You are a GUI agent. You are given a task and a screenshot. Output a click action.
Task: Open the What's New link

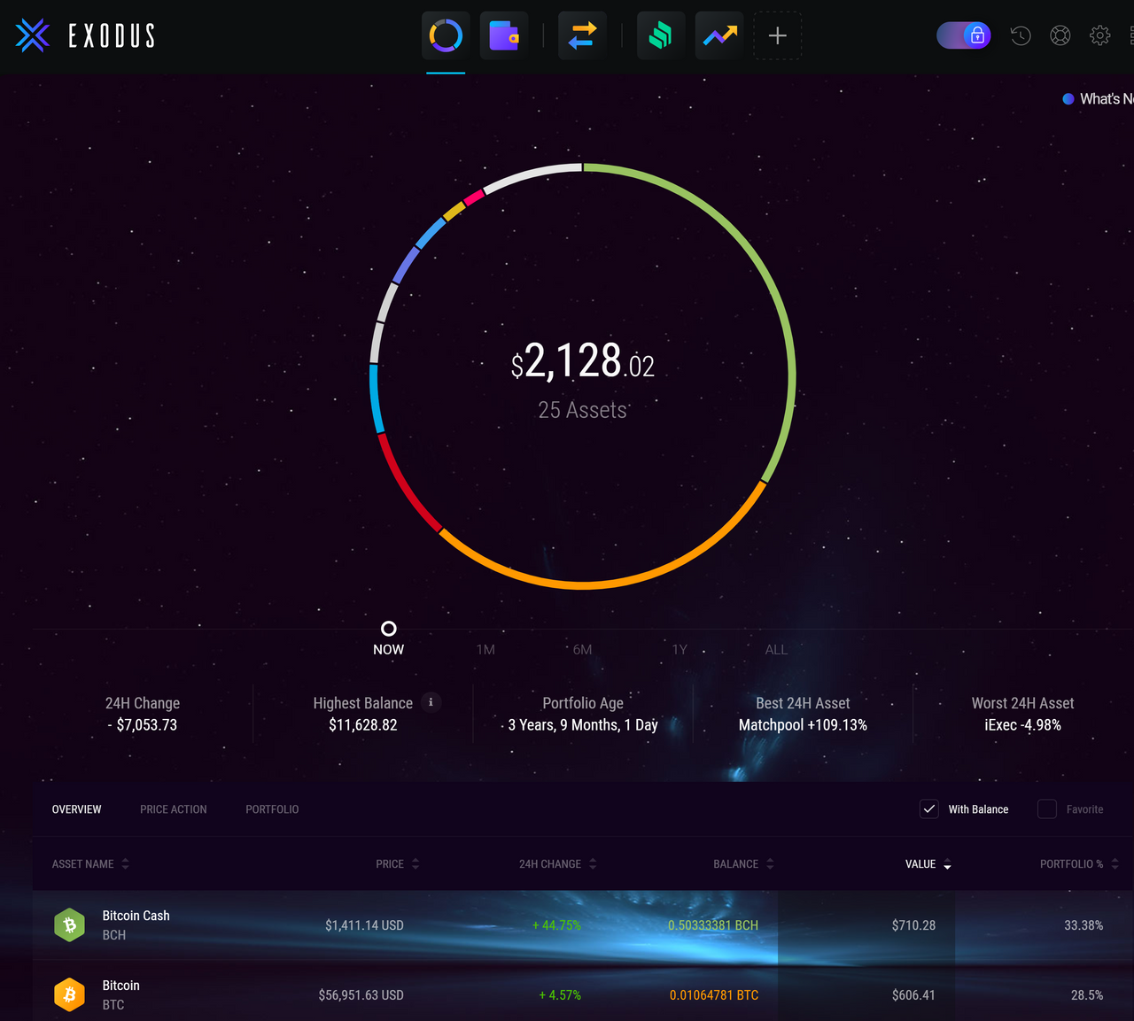click(1099, 99)
